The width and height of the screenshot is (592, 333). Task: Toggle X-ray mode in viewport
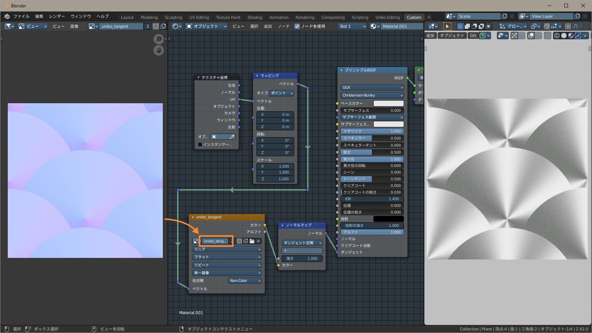(x=547, y=36)
